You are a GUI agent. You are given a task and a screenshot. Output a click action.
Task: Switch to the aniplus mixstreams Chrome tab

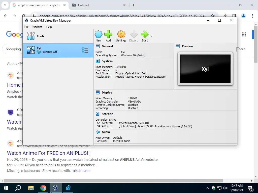point(39,5)
